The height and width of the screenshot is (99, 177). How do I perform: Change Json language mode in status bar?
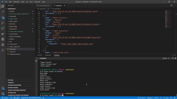166,98
